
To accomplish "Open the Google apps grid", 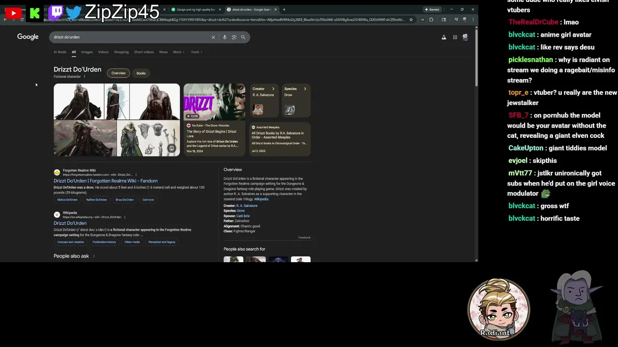I will click(x=455, y=37).
